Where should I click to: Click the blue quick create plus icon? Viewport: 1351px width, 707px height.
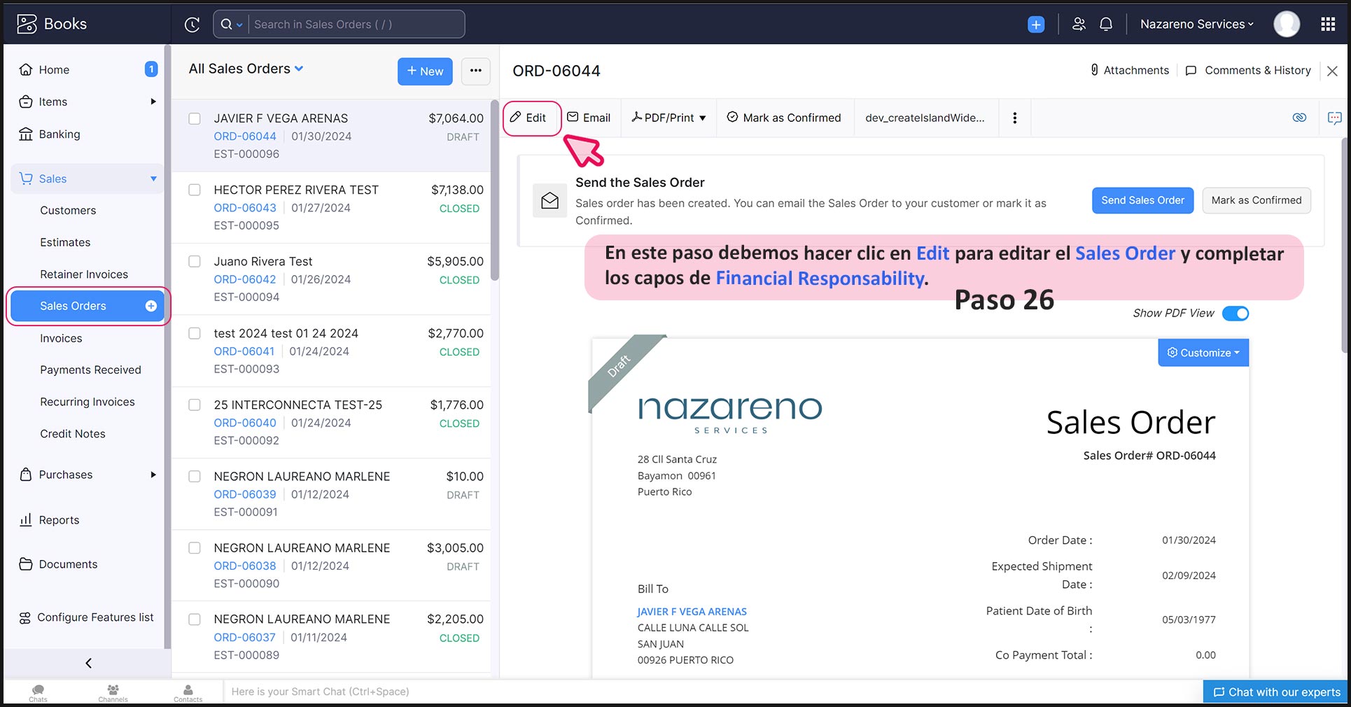tap(1036, 24)
